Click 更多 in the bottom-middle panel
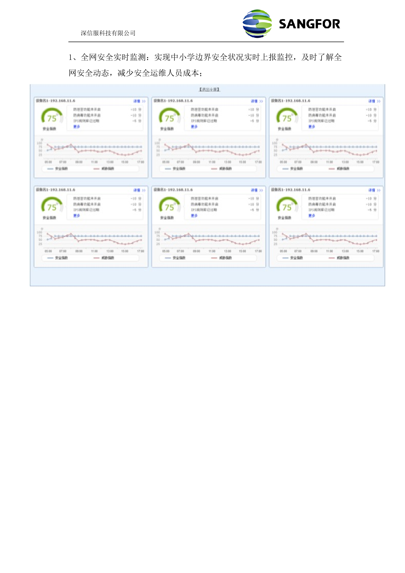The image size is (405, 573). [x=194, y=216]
